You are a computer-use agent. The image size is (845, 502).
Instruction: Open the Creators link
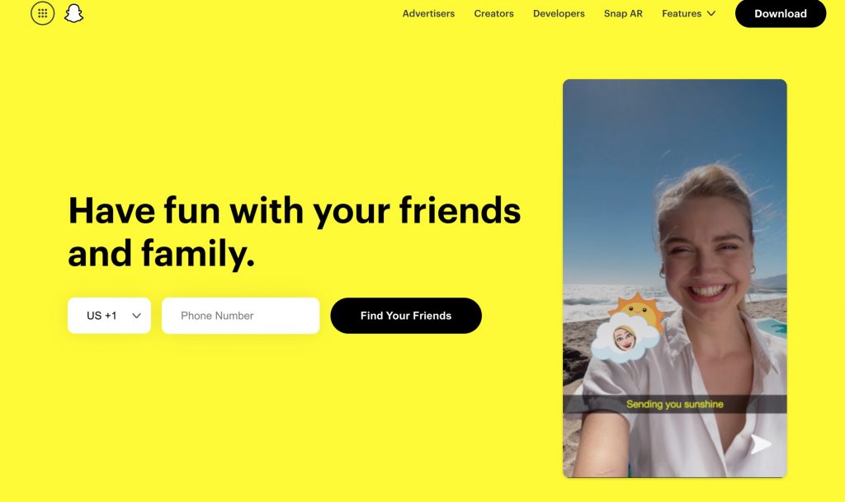pyautogui.click(x=493, y=13)
